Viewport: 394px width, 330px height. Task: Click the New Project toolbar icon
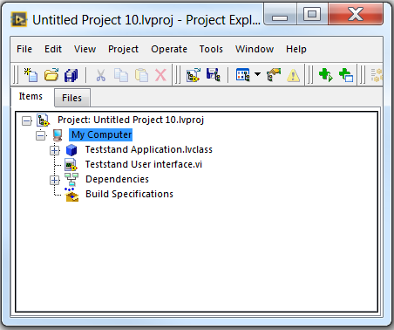[31, 75]
